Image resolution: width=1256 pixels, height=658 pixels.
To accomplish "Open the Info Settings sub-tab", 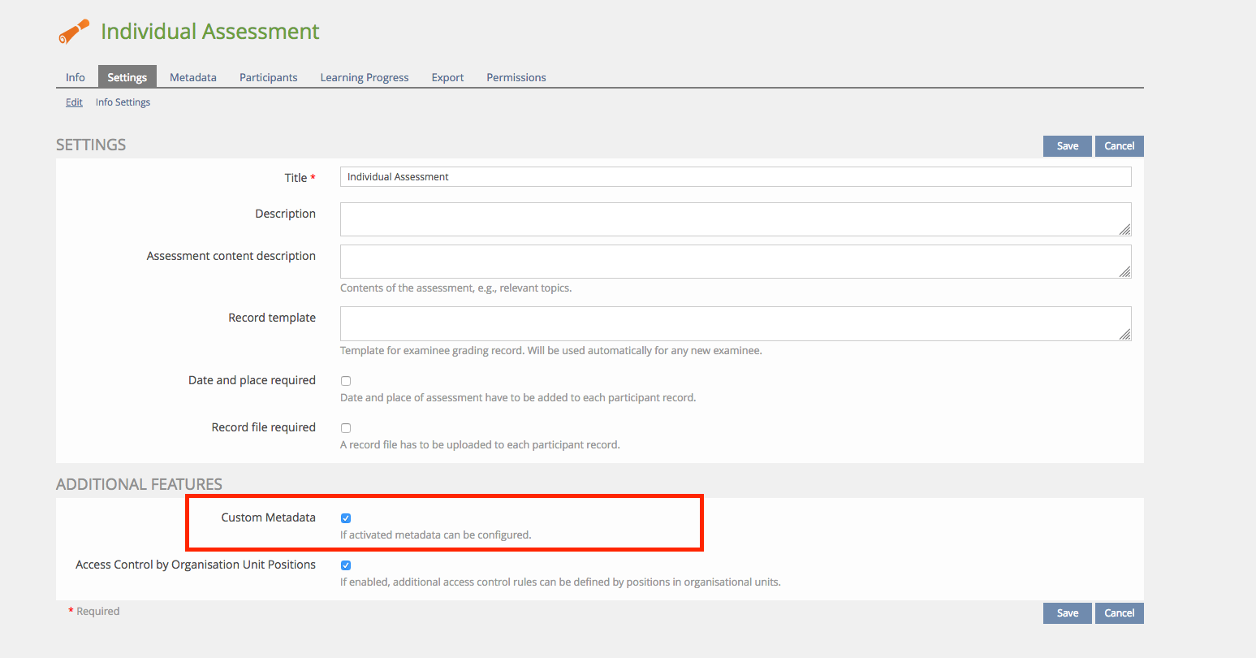I will 123,102.
